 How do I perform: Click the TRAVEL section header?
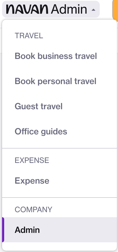point(29,36)
